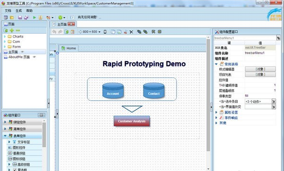284x171 pixels.
Task: Expand the Charts folder
Action: point(5,37)
